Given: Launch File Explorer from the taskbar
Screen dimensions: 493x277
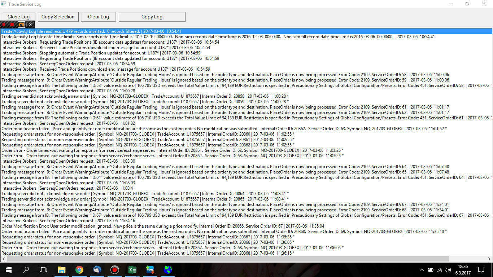Looking at the screenshot, I should [x=62, y=270].
